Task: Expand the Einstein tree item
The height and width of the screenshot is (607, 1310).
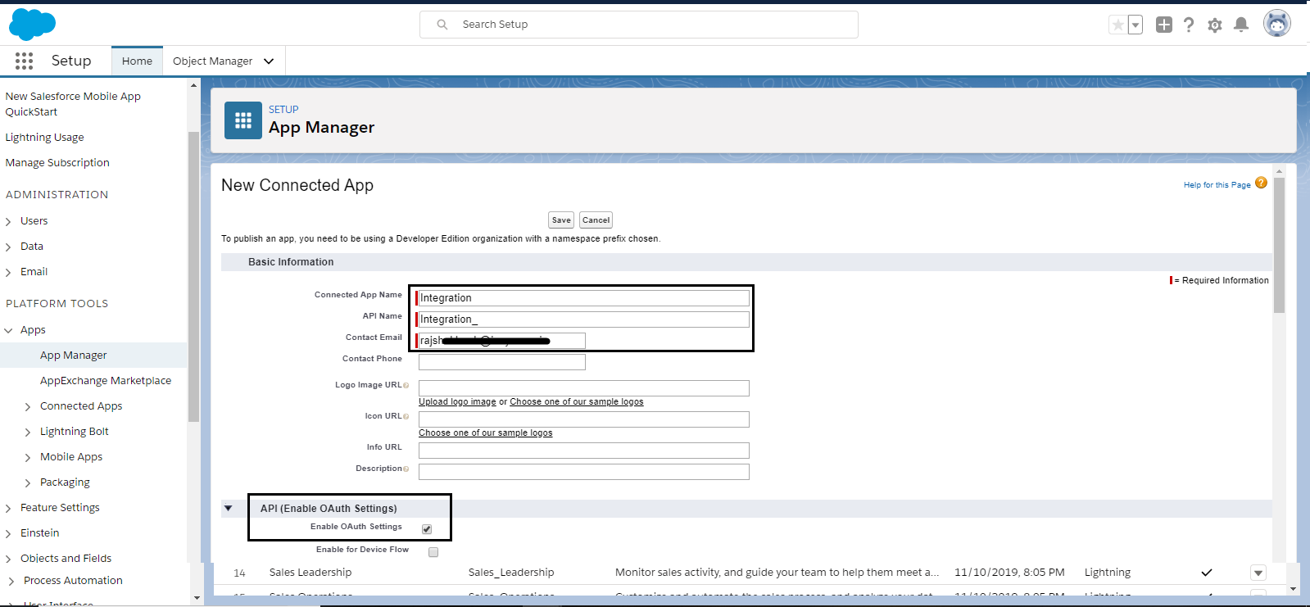Action: 8,533
